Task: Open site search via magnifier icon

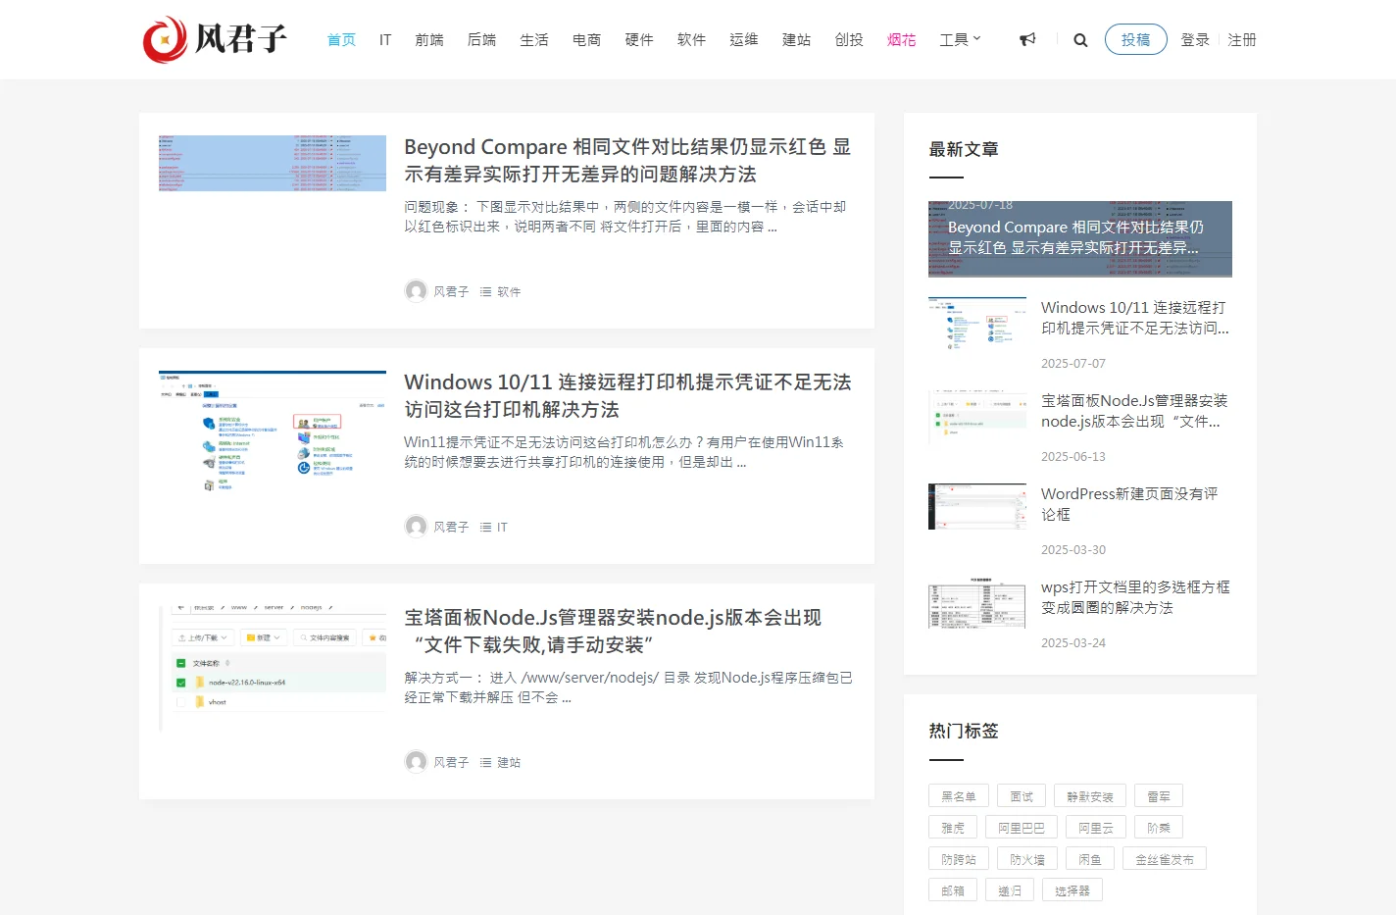Action: pyautogui.click(x=1080, y=40)
